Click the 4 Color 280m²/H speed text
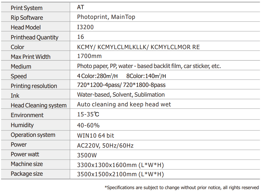The image size is (263, 192). pos(97,76)
